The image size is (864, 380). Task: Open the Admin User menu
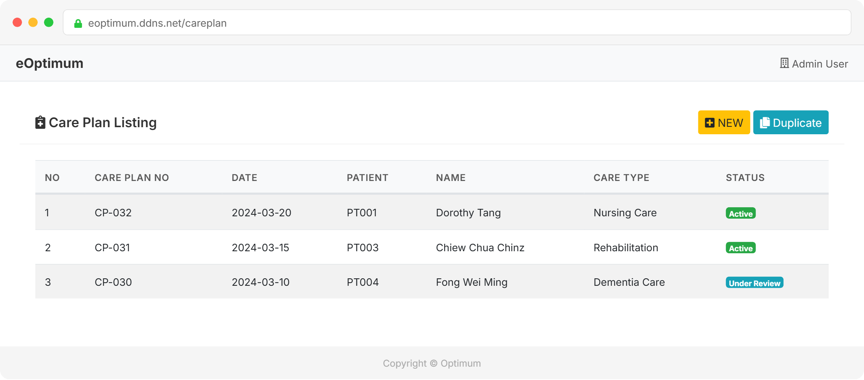pos(814,64)
